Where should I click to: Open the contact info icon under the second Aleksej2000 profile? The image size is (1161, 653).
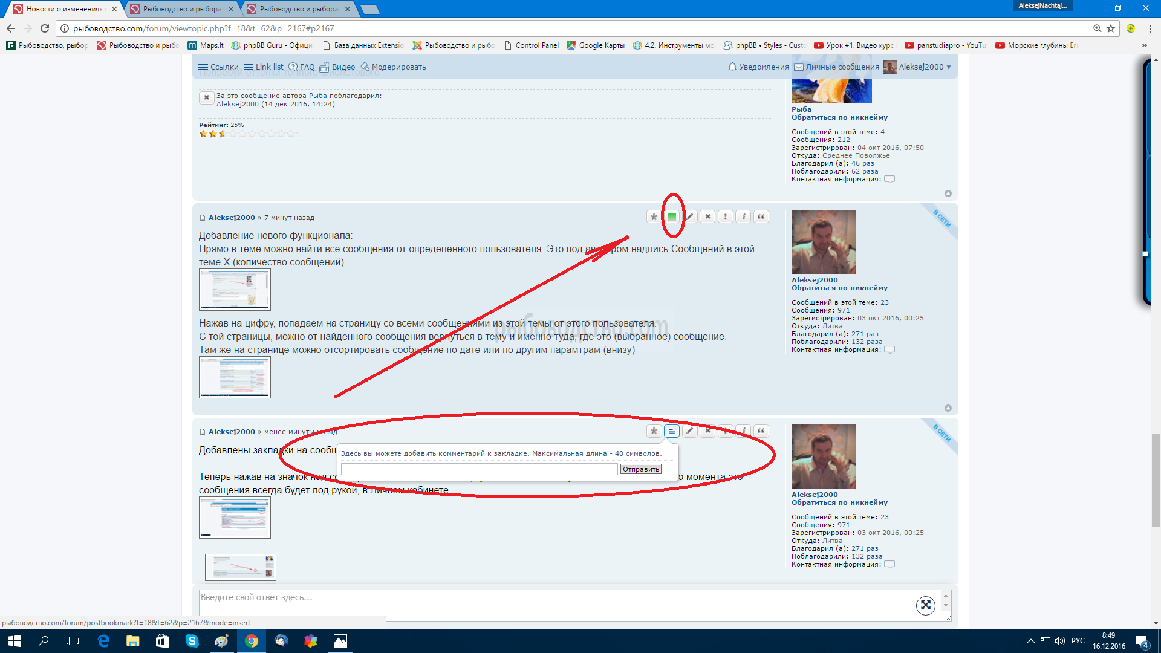[x=889, y=564]
